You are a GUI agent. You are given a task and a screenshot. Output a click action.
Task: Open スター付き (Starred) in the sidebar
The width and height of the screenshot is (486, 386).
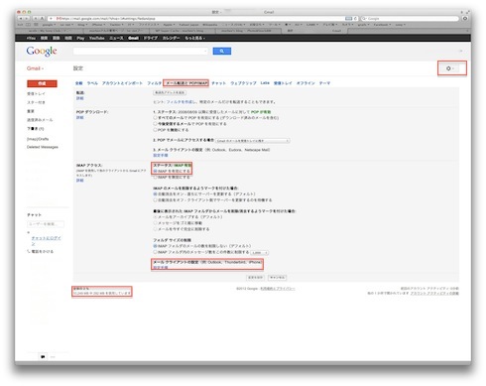point(36,102)
